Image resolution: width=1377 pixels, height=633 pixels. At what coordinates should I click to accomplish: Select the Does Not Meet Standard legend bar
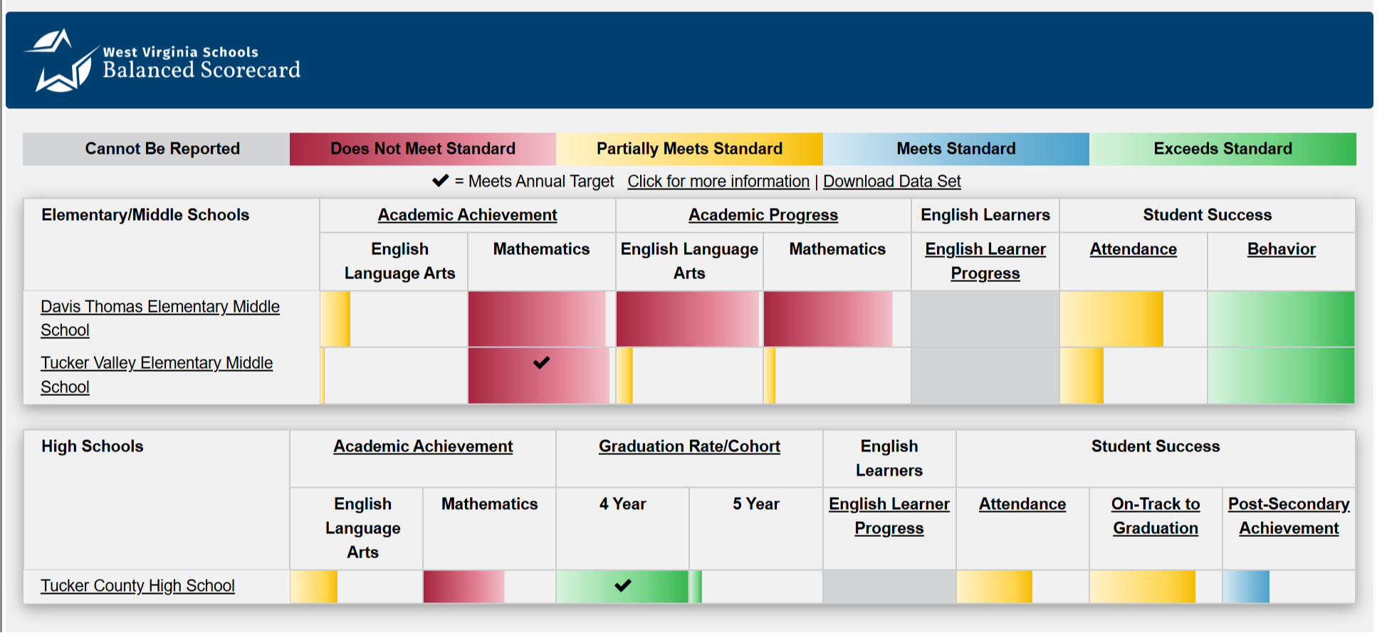pyautogui.click(x=422, y=149)
